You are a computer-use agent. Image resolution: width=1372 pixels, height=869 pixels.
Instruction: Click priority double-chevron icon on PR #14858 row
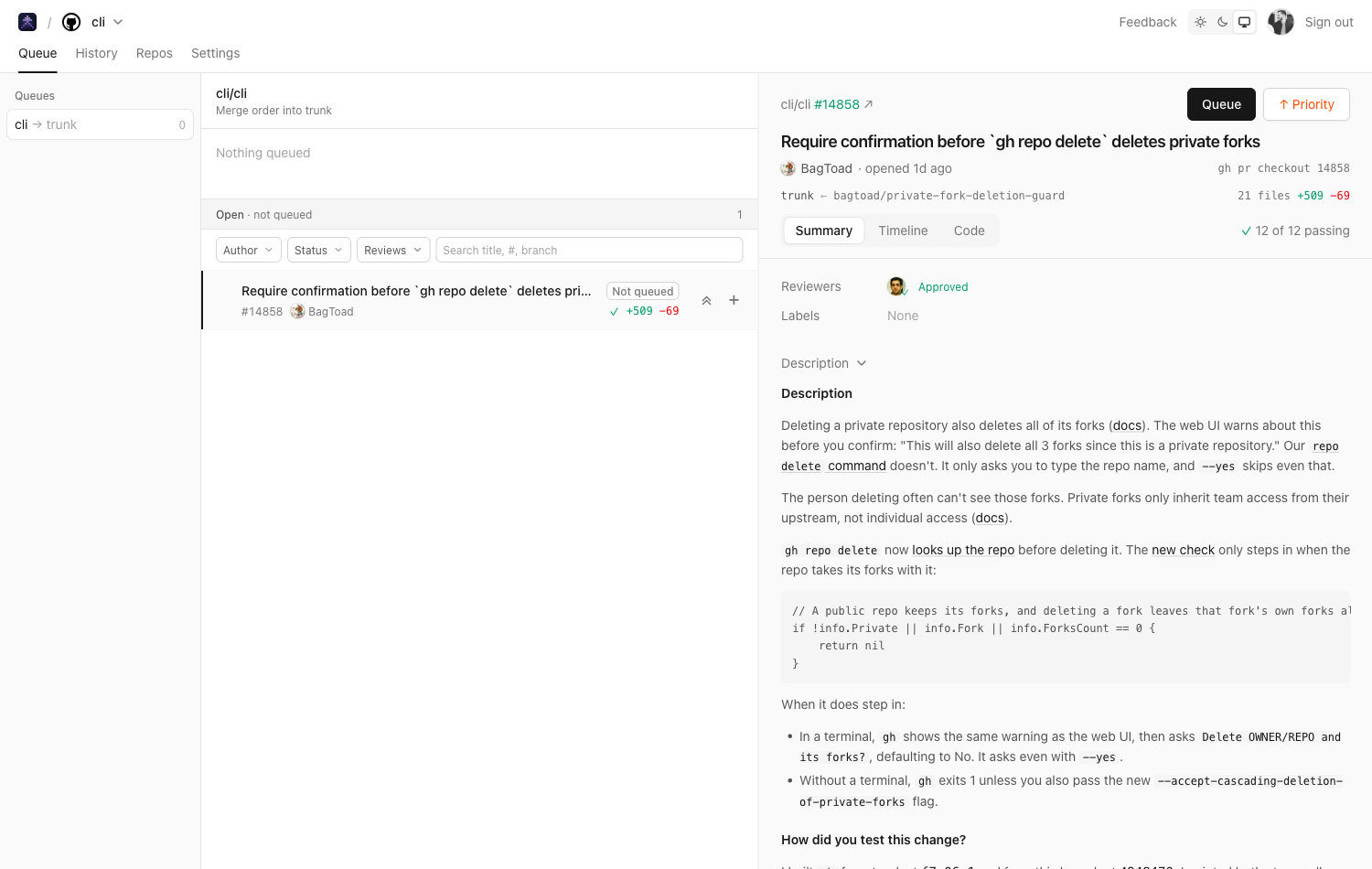706,300
